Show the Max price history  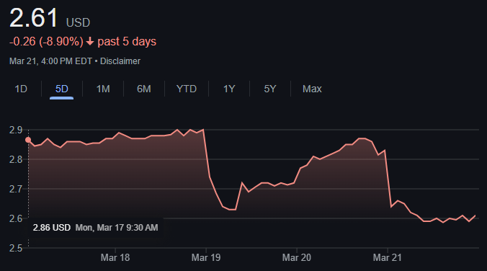(312, 89)
